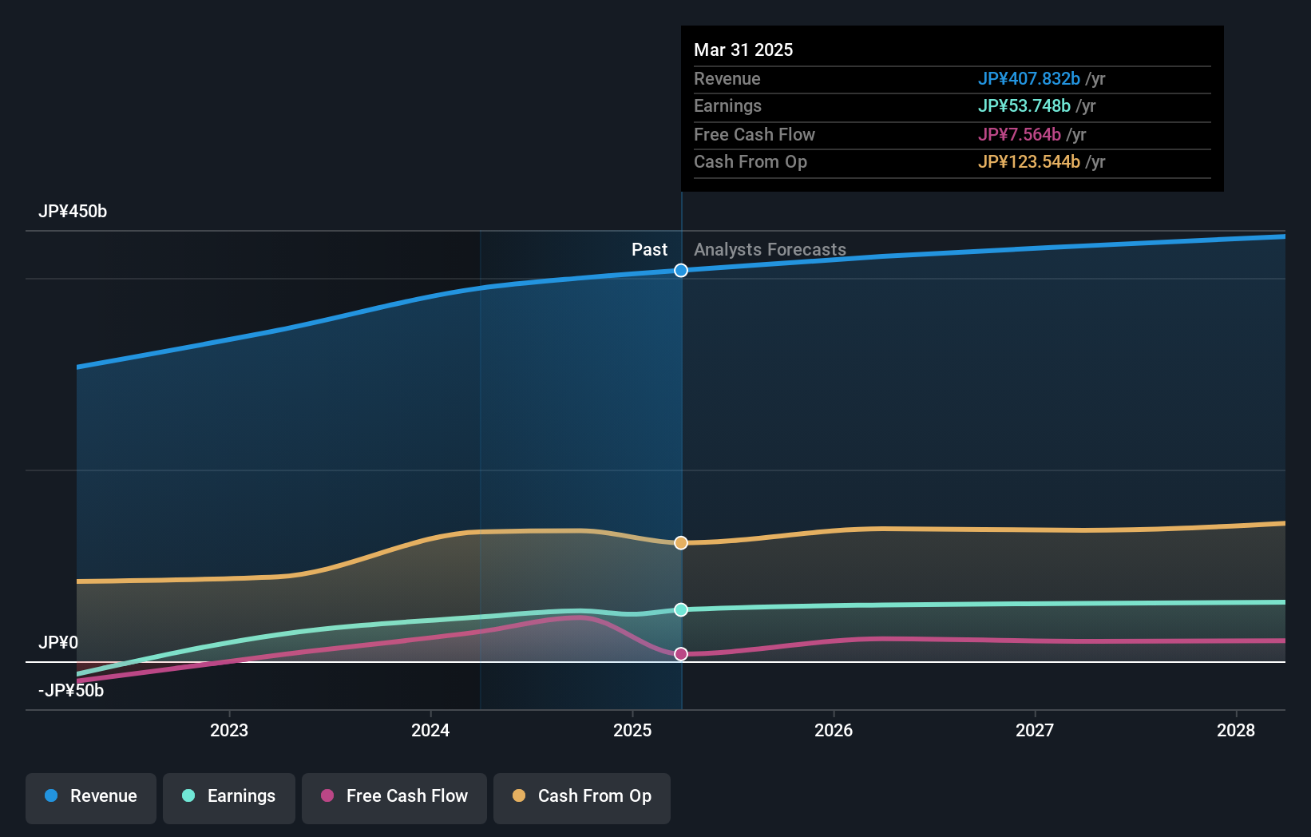This screenshot has height=837, width=1311.
Task: Click the JP¥123.544b cash from op value
Action: click(x=1029, y=162)
